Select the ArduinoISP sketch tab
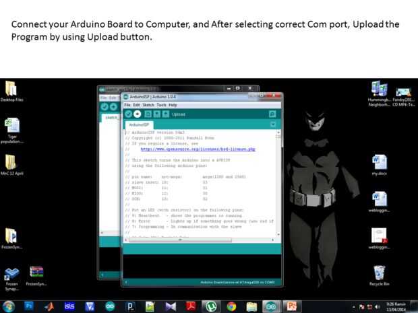The width and height of the screenshot is (418, 313). click(x=139, y=125)
